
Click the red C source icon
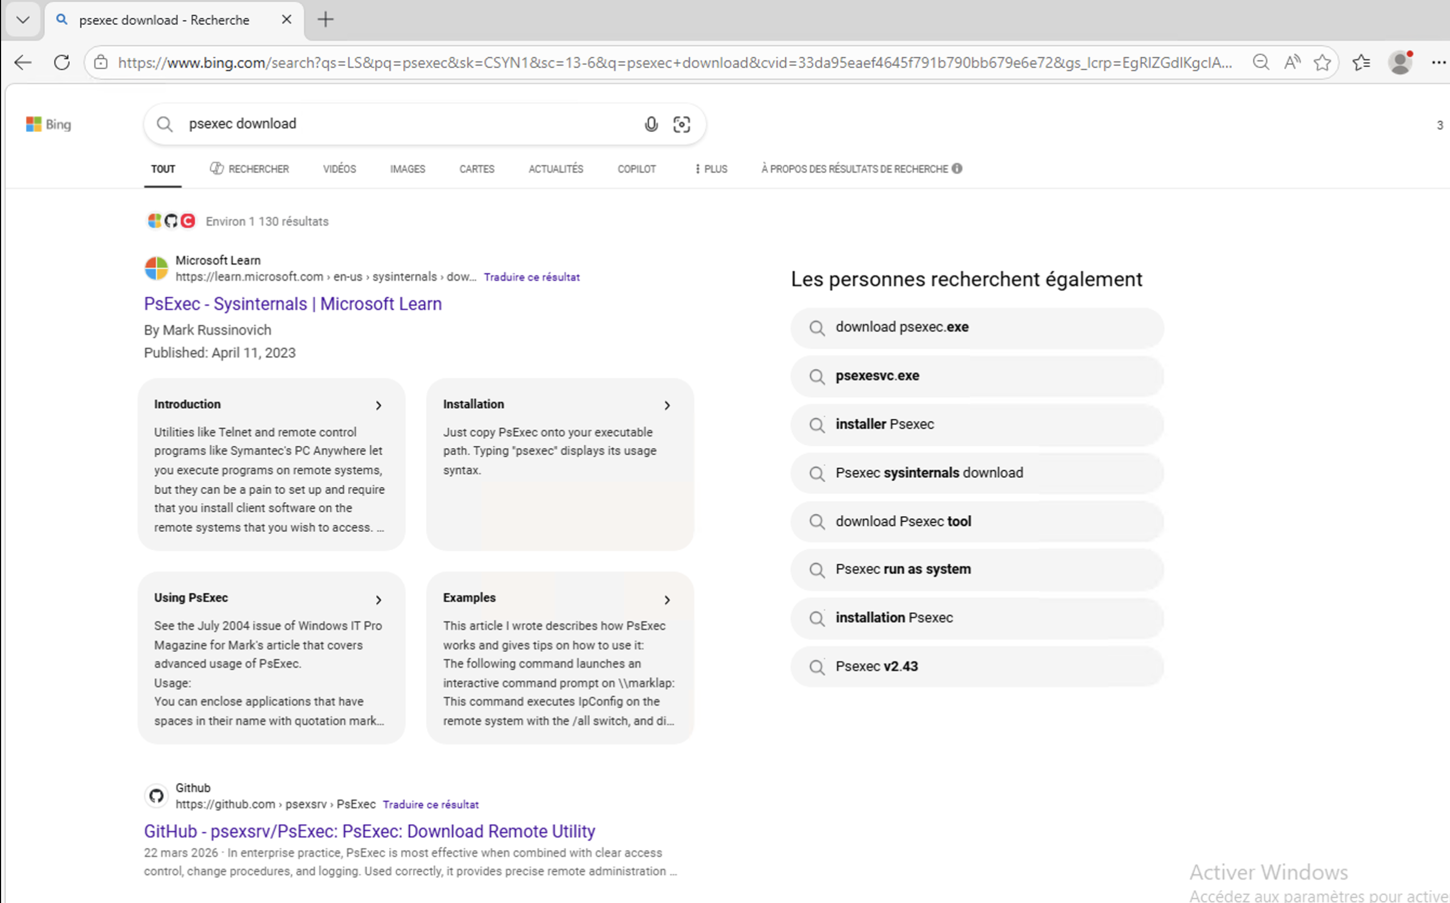(x=188, y=221)
